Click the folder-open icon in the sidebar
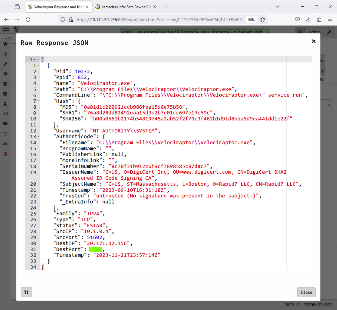Screen dimensions: 337x310 pyautogui.click(x=5, y=124)
